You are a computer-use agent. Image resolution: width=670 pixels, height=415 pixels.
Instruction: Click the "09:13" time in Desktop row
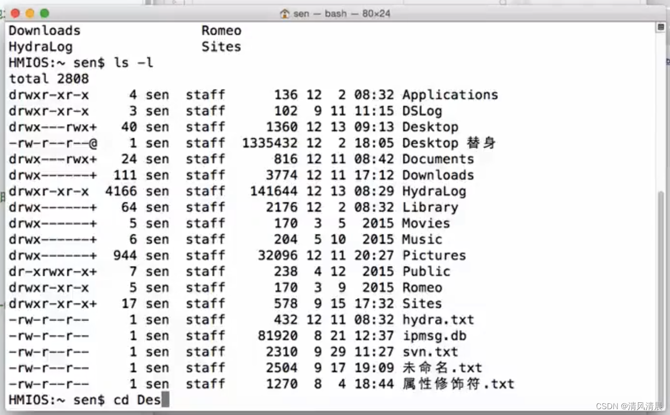tap(374, 127)
